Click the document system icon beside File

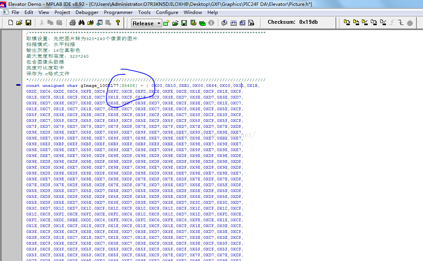5,12
